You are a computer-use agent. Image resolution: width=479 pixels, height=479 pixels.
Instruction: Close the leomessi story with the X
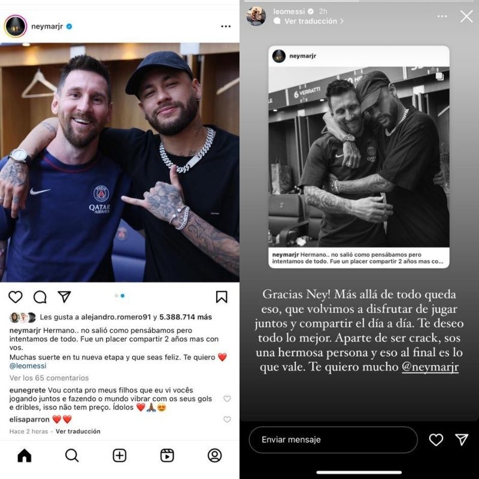tap(466, 16)
